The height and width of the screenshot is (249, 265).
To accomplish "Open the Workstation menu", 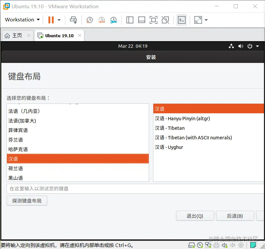I will pyautogui.click(x=21, y=20).
